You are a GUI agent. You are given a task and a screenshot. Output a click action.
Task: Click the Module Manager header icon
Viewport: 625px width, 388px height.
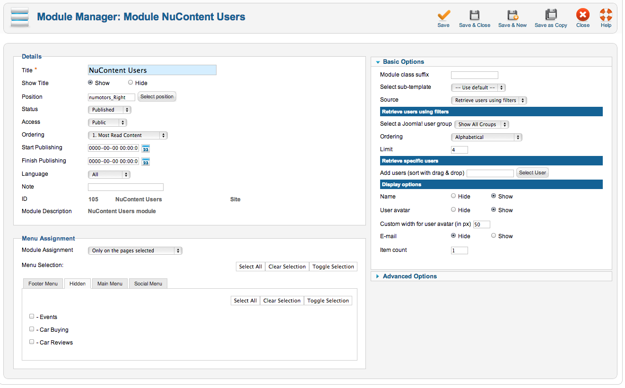[19, 17]
